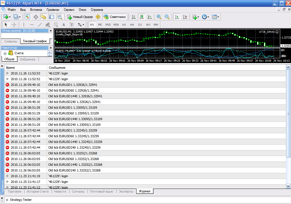Pick the trendline drawing tool
The image size is (291, 204).
(x=40, y=25)
